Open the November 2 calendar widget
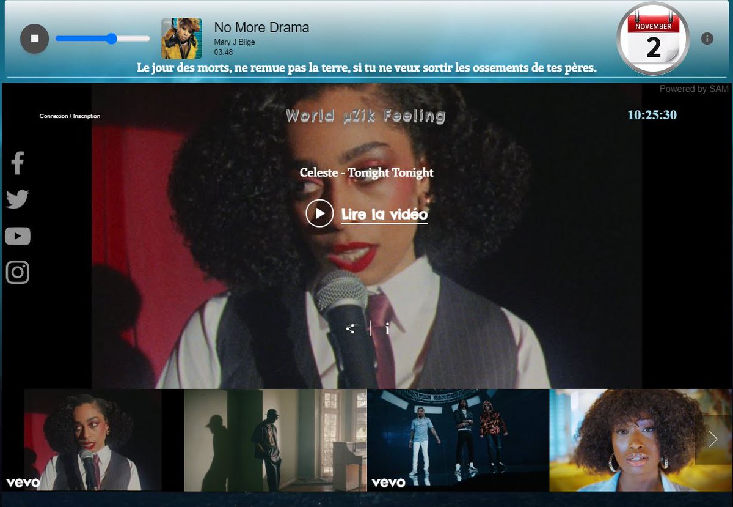The width and height of the screenshot is (733, 507). 653,40
